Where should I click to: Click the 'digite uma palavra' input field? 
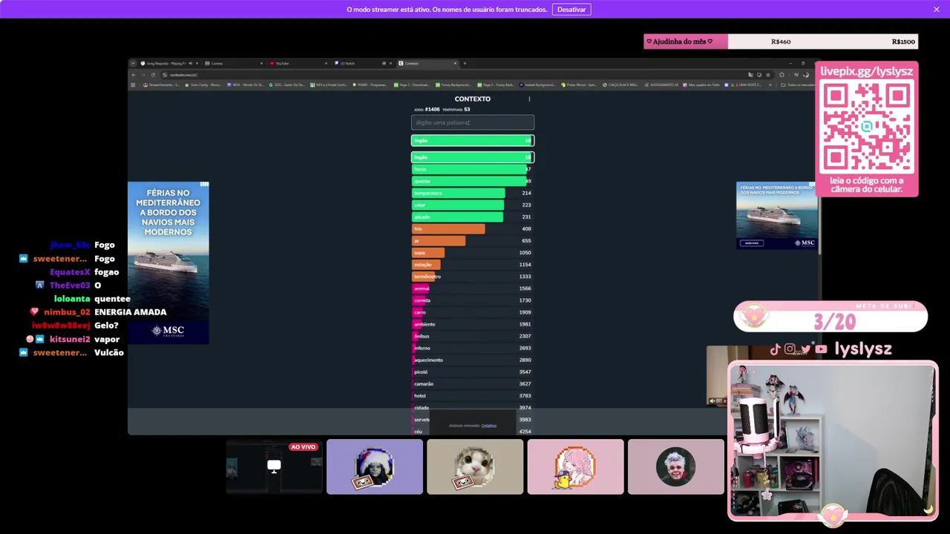pyautogui.click(x=473, y=122)
